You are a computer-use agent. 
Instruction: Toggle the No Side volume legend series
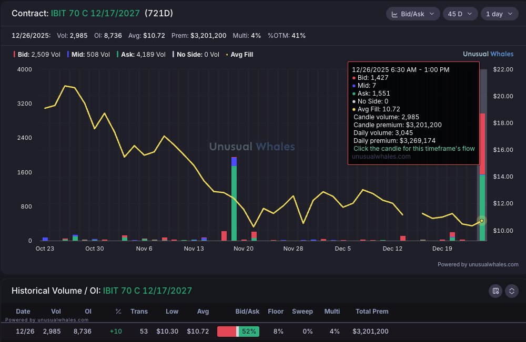196,55
